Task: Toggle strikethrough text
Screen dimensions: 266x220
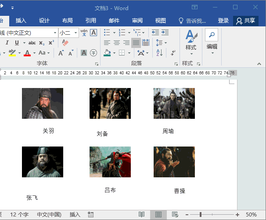Action: 32,43
